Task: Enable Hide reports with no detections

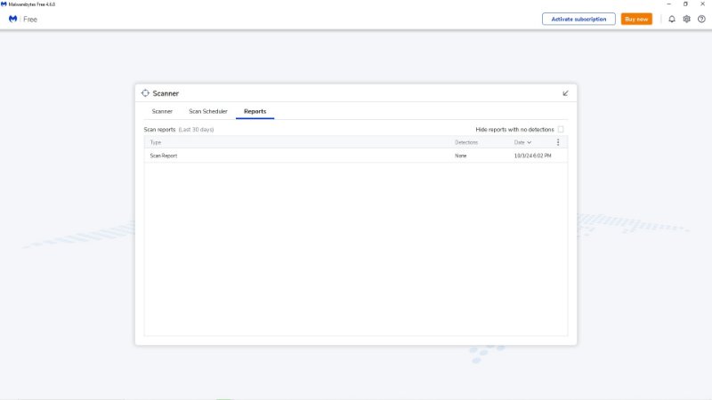Action: tap(561, 130)
